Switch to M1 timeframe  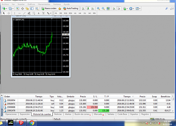point(56,13)
